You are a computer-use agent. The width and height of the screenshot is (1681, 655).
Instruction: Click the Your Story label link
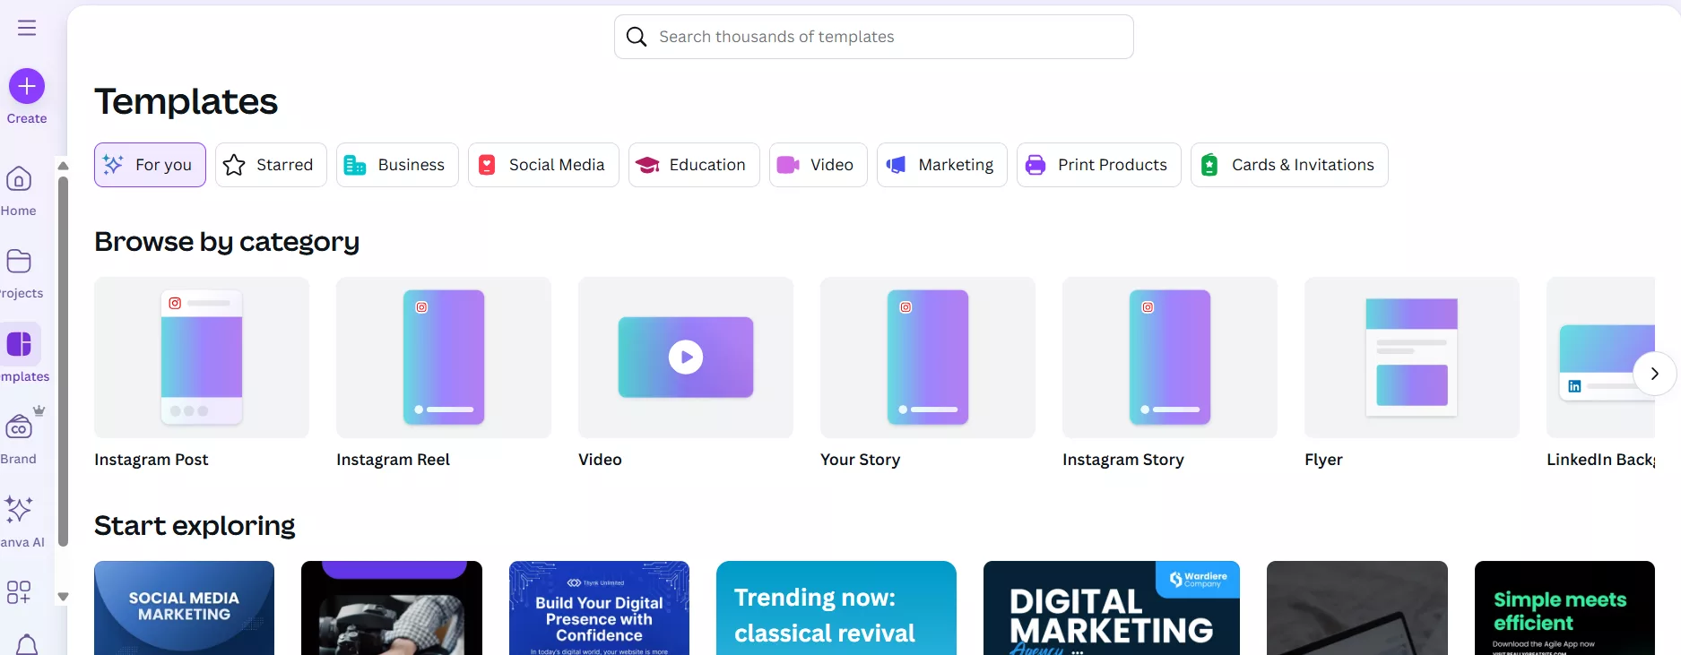[x=861, y=460]
